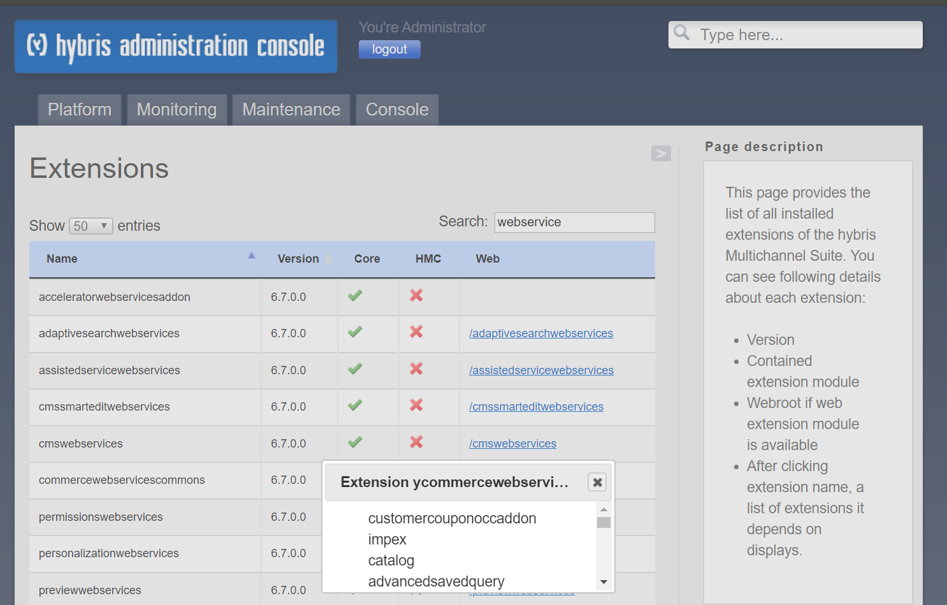Image resolution: width=947 pixels, height=605 pixels.
Task: Click the hybris administration console logo
Action: (176, 47)
